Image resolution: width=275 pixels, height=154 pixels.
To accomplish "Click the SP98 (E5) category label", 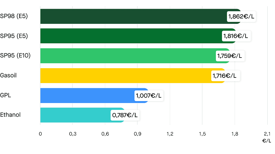I will tap(14, 16).
